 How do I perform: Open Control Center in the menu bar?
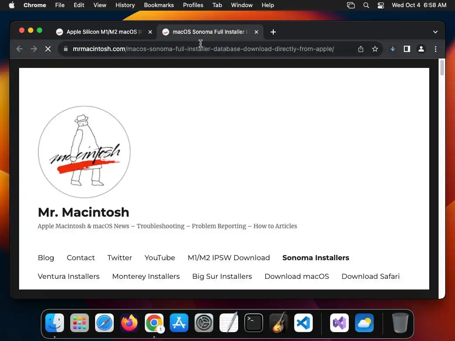pyautogui.click(x=381, y=5)
